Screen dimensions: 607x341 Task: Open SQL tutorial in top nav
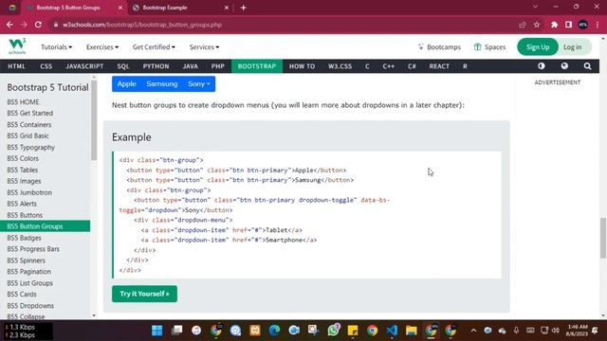click(x=123, y=66)
